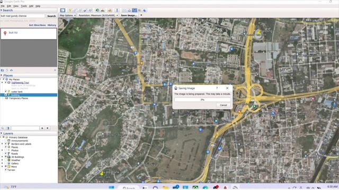Toggle the 3D Buildings layer checkbox

pos(6,157)
